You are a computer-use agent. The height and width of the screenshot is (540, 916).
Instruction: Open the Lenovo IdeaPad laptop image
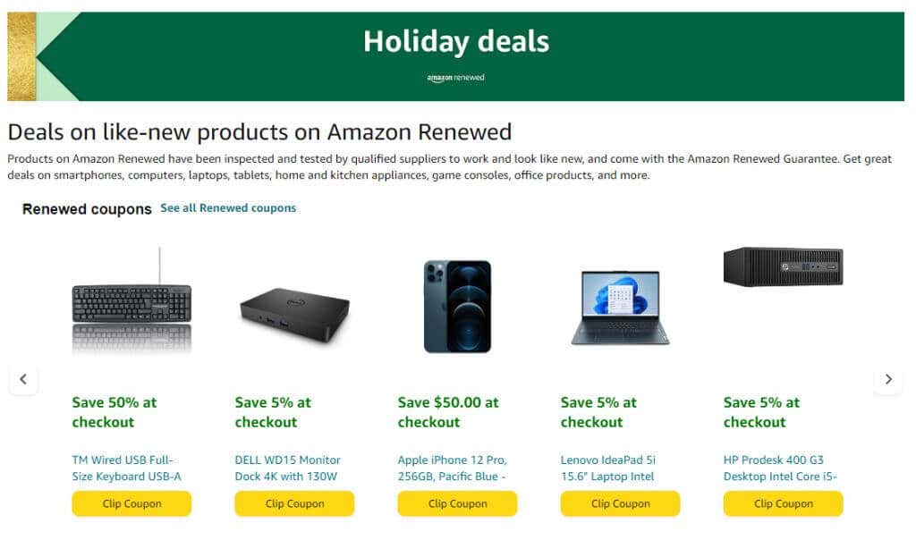(620, 308)
